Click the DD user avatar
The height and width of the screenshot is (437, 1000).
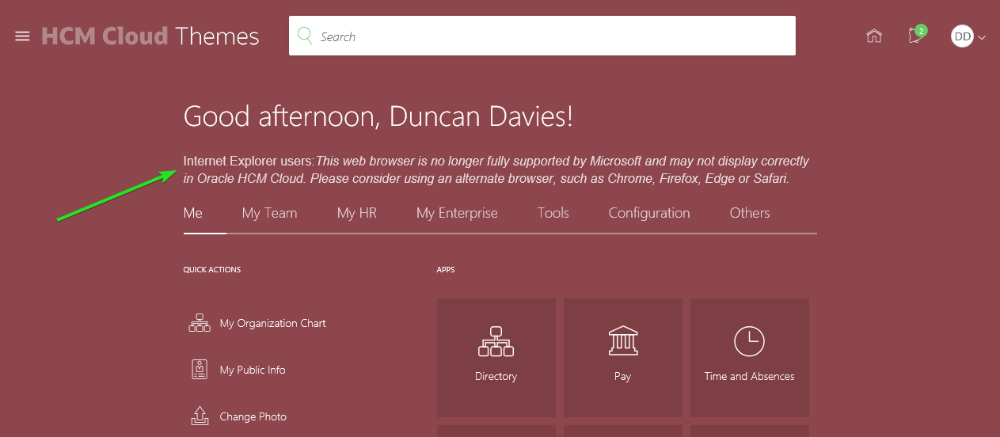click(962, 36)
